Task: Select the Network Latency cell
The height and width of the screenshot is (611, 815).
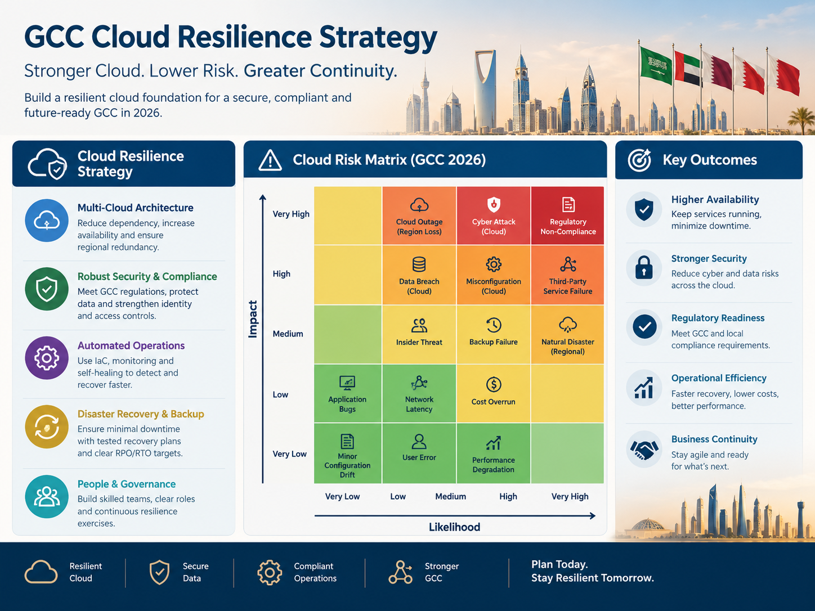Action: click(419, 393)
